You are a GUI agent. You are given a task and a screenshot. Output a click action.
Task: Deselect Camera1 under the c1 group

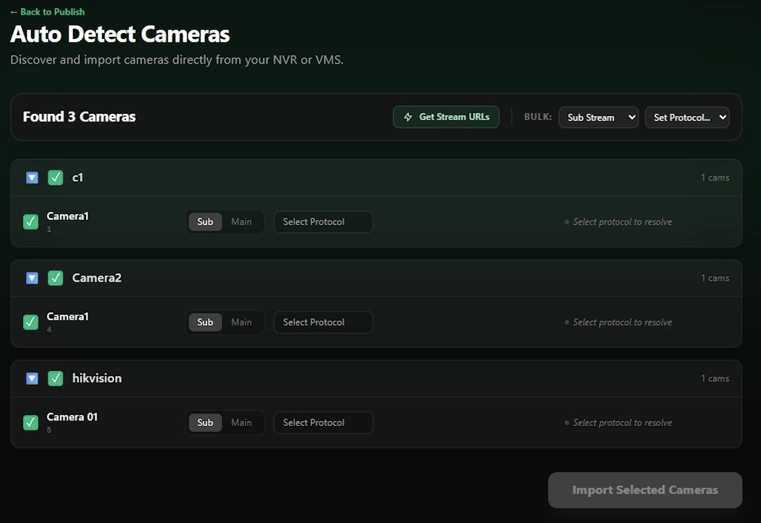[31, 222]
